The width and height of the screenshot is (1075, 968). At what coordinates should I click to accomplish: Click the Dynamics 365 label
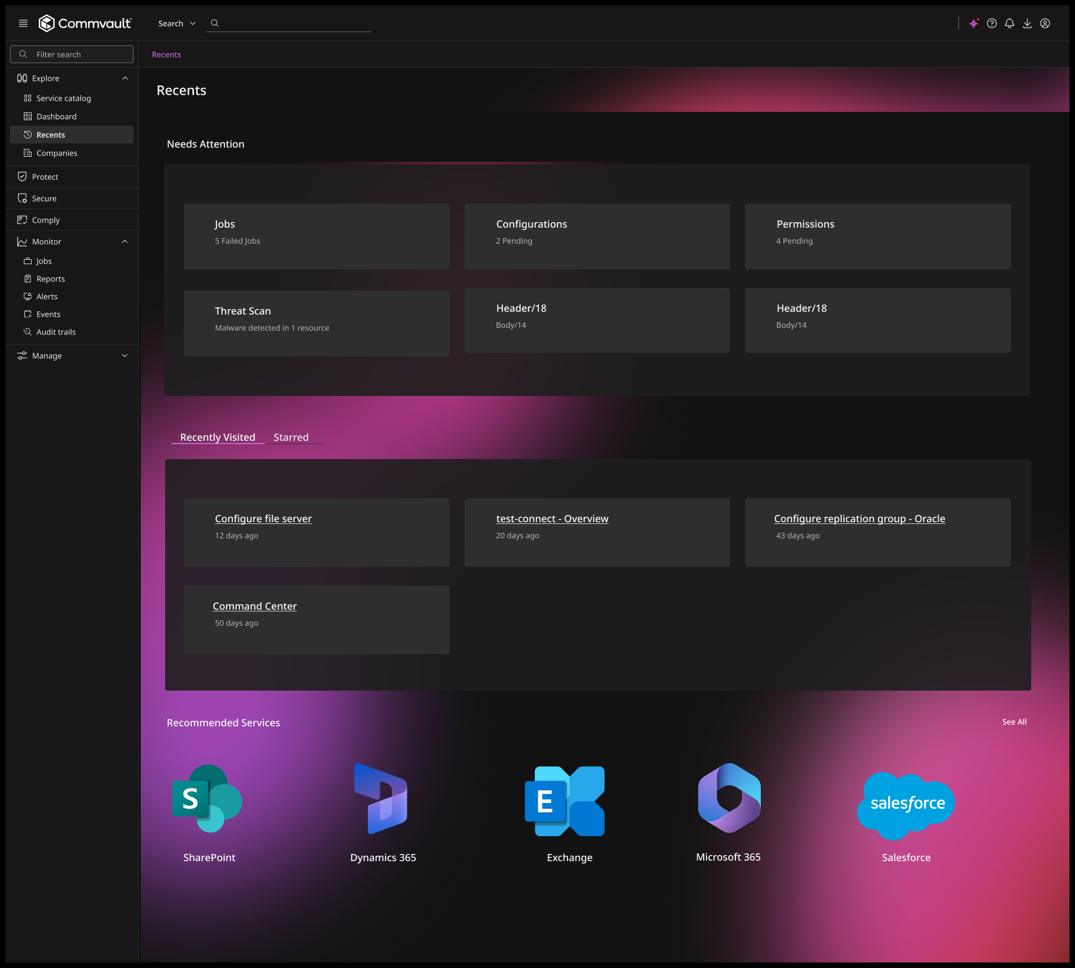coord(383,857)
